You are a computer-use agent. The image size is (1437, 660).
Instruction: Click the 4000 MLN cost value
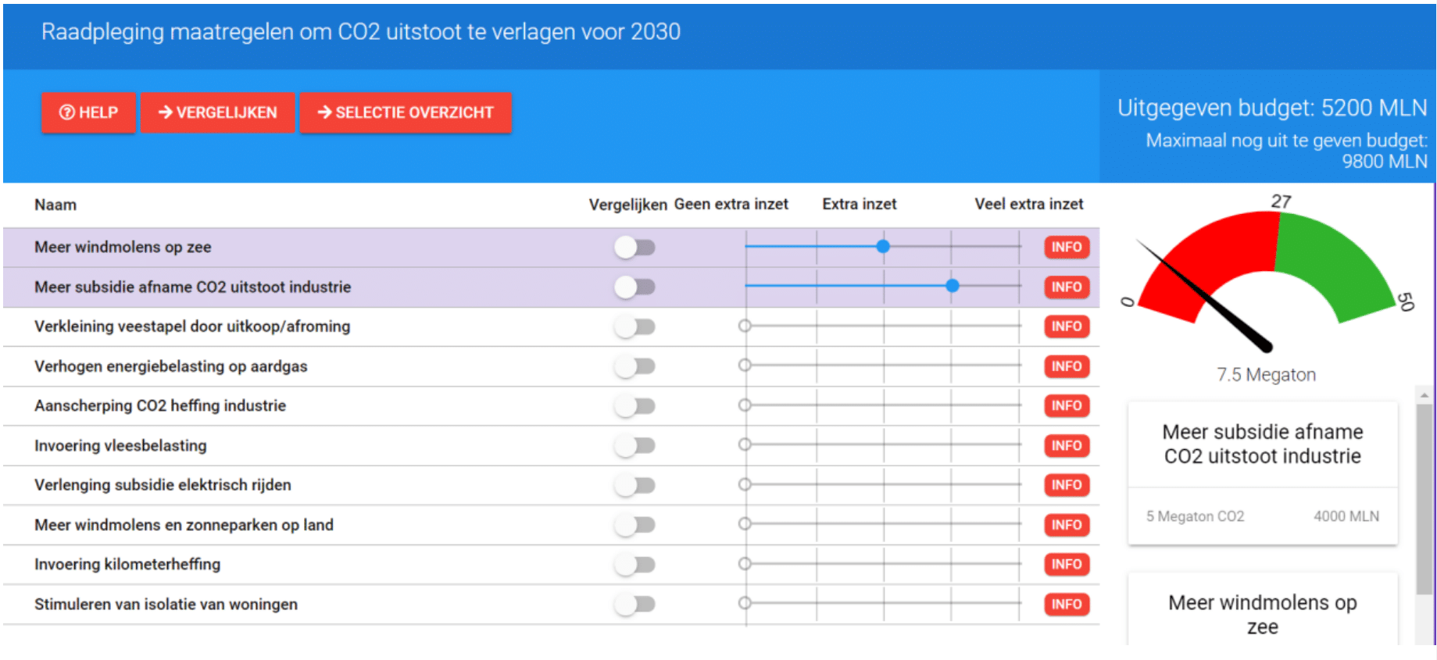(1346, 516)
